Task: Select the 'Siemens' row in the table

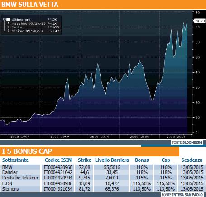Action: (x=103, y=189)
